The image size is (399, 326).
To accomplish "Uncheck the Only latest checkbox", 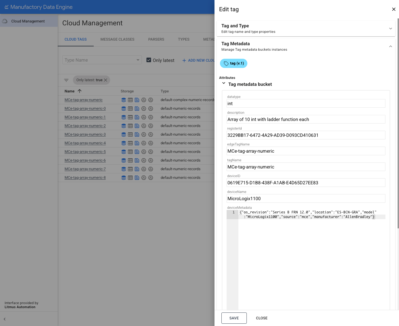I will click(149, 60).
